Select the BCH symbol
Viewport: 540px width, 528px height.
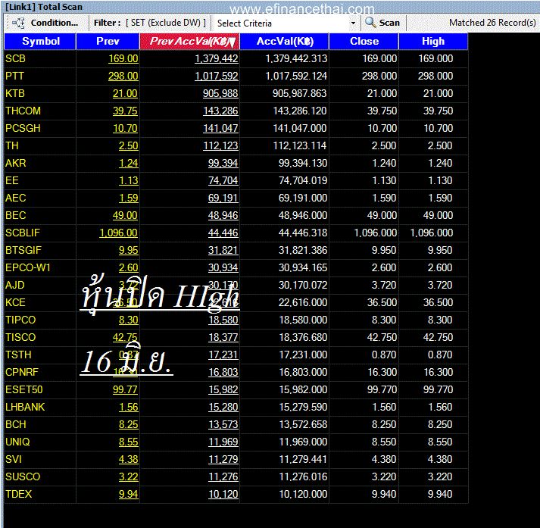coord(15,425)
